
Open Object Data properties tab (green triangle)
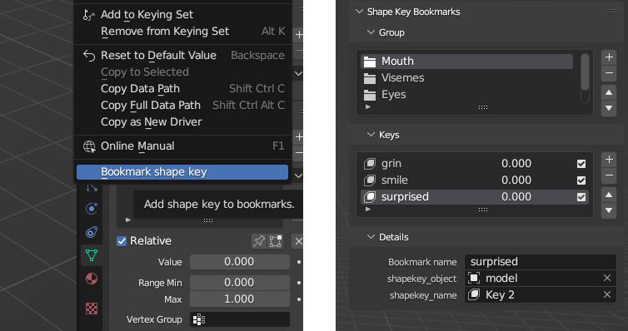tap(92, 254)
